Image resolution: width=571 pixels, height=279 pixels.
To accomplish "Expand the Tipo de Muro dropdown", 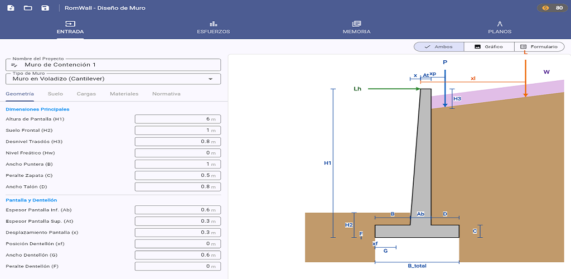I will pyautogui.click(x=113, y=79).
